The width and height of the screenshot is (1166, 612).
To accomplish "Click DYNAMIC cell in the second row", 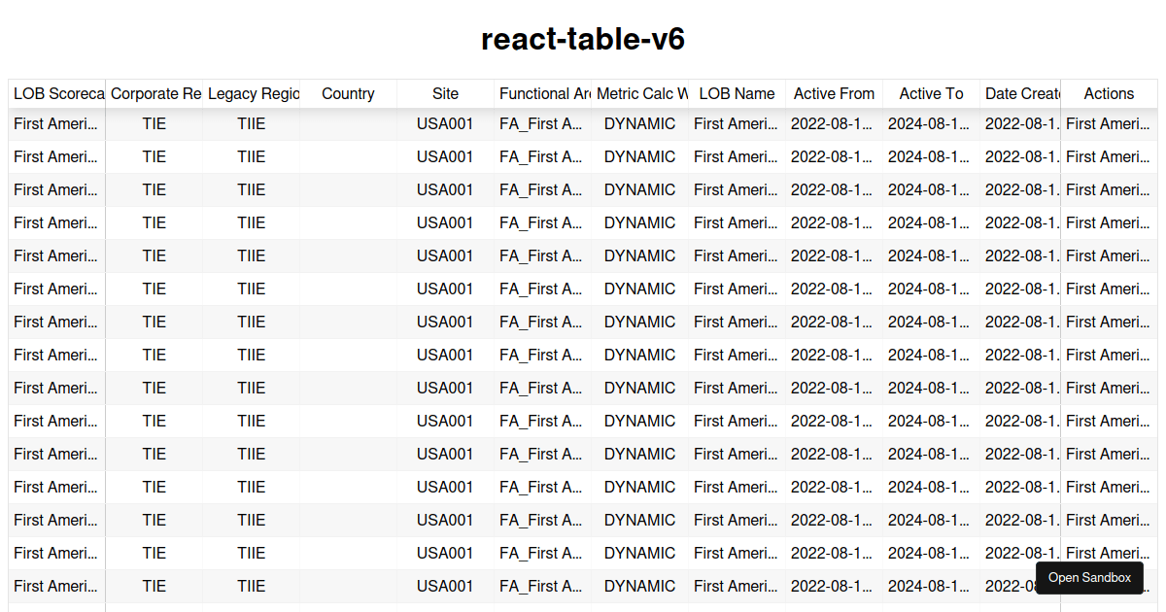I will click(x=640, y=156).
